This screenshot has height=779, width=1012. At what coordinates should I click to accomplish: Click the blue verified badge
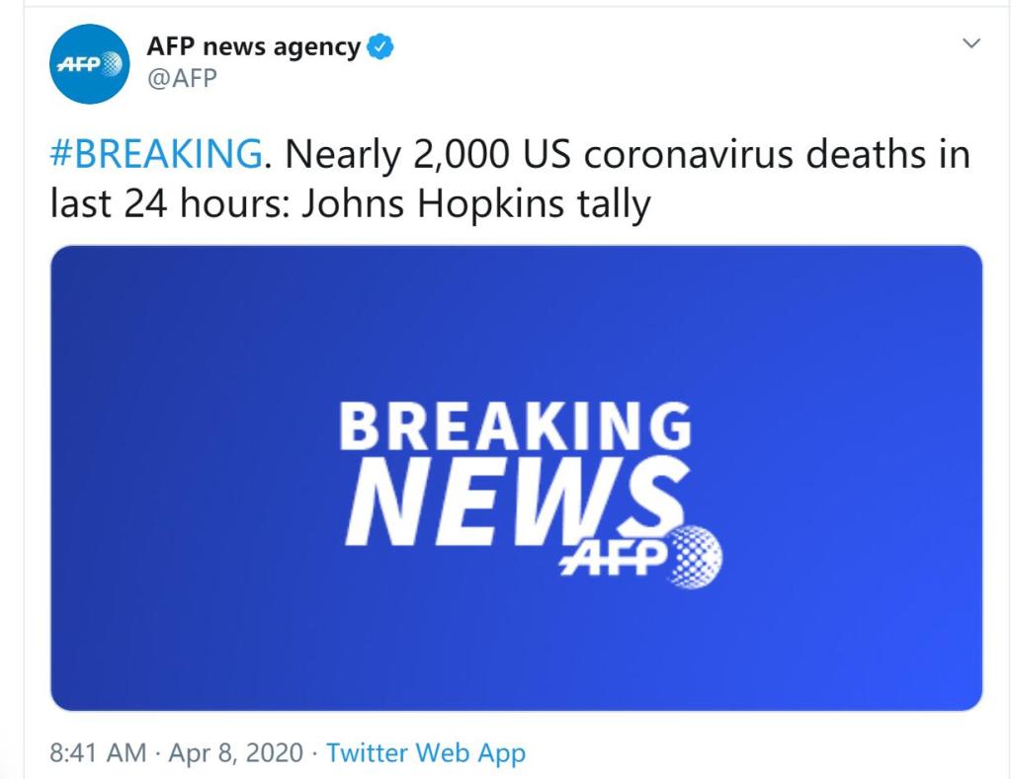380,46
